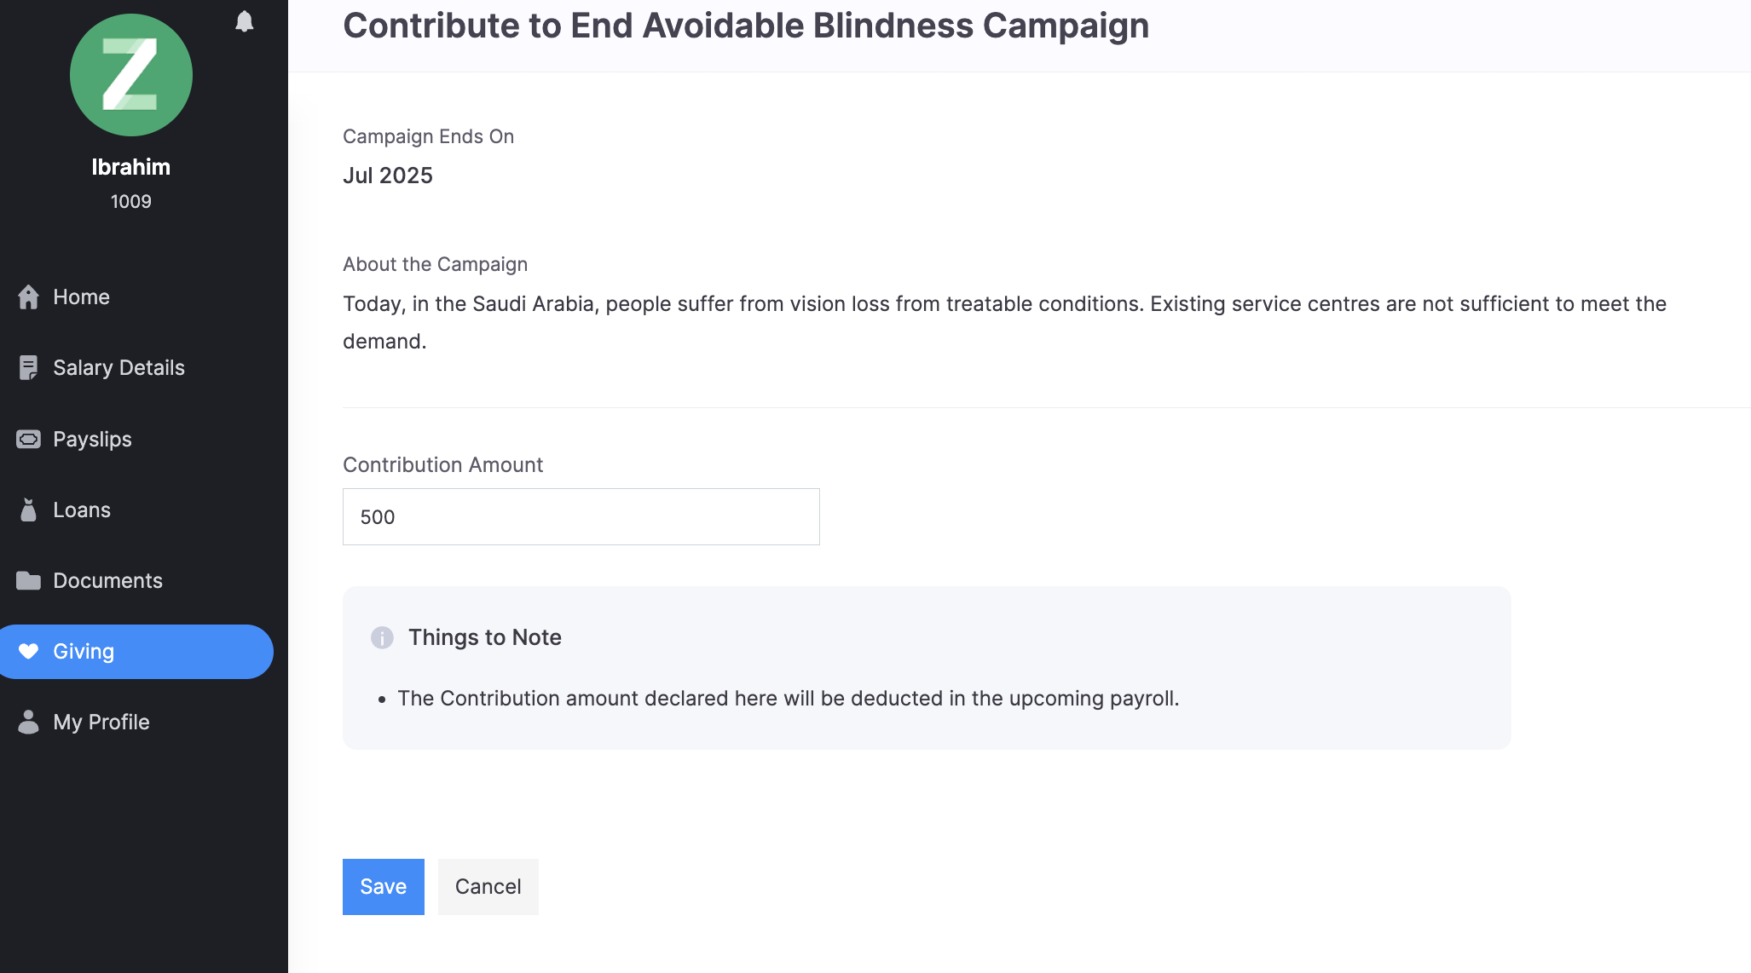Open the Documents section text label
Image resolution: width=1751 pixels, height=973 pixels.
pyautogui.click(x=107, y=580)
